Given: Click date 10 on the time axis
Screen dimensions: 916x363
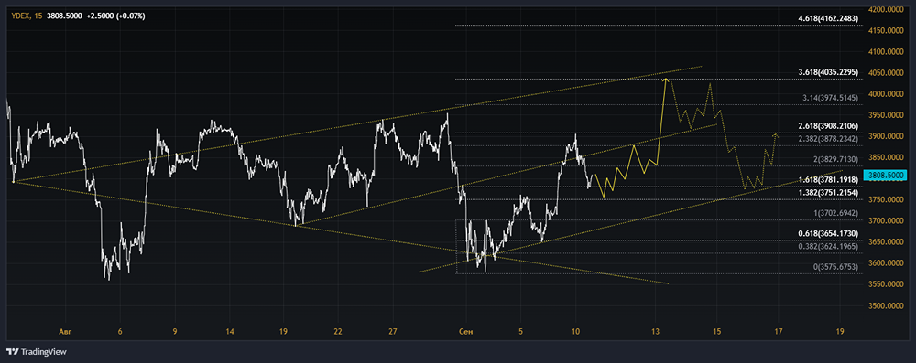Looking at the screenshot, I should coord(575,332).
